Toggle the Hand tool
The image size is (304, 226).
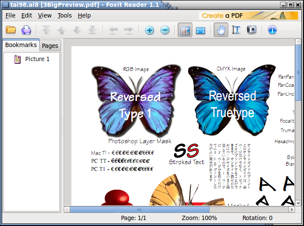pyautogui.click(x=221, y=30)
